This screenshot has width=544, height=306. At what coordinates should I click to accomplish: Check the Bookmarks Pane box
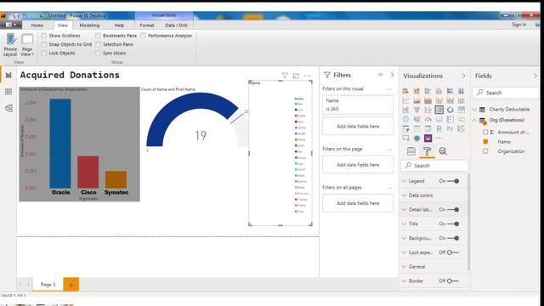98,36
